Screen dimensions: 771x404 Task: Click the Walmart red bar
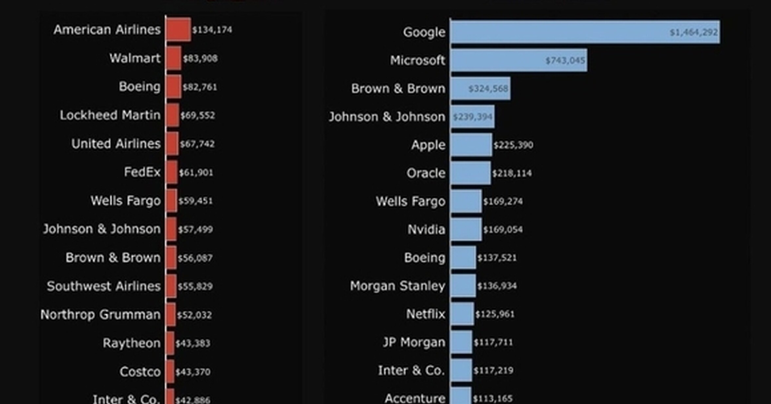tap(174, 58)
